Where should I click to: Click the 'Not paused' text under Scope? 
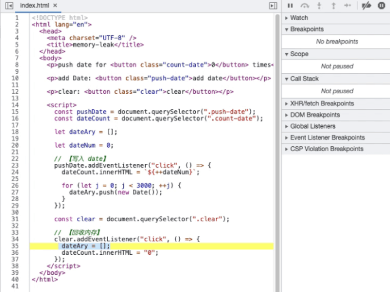337,66
